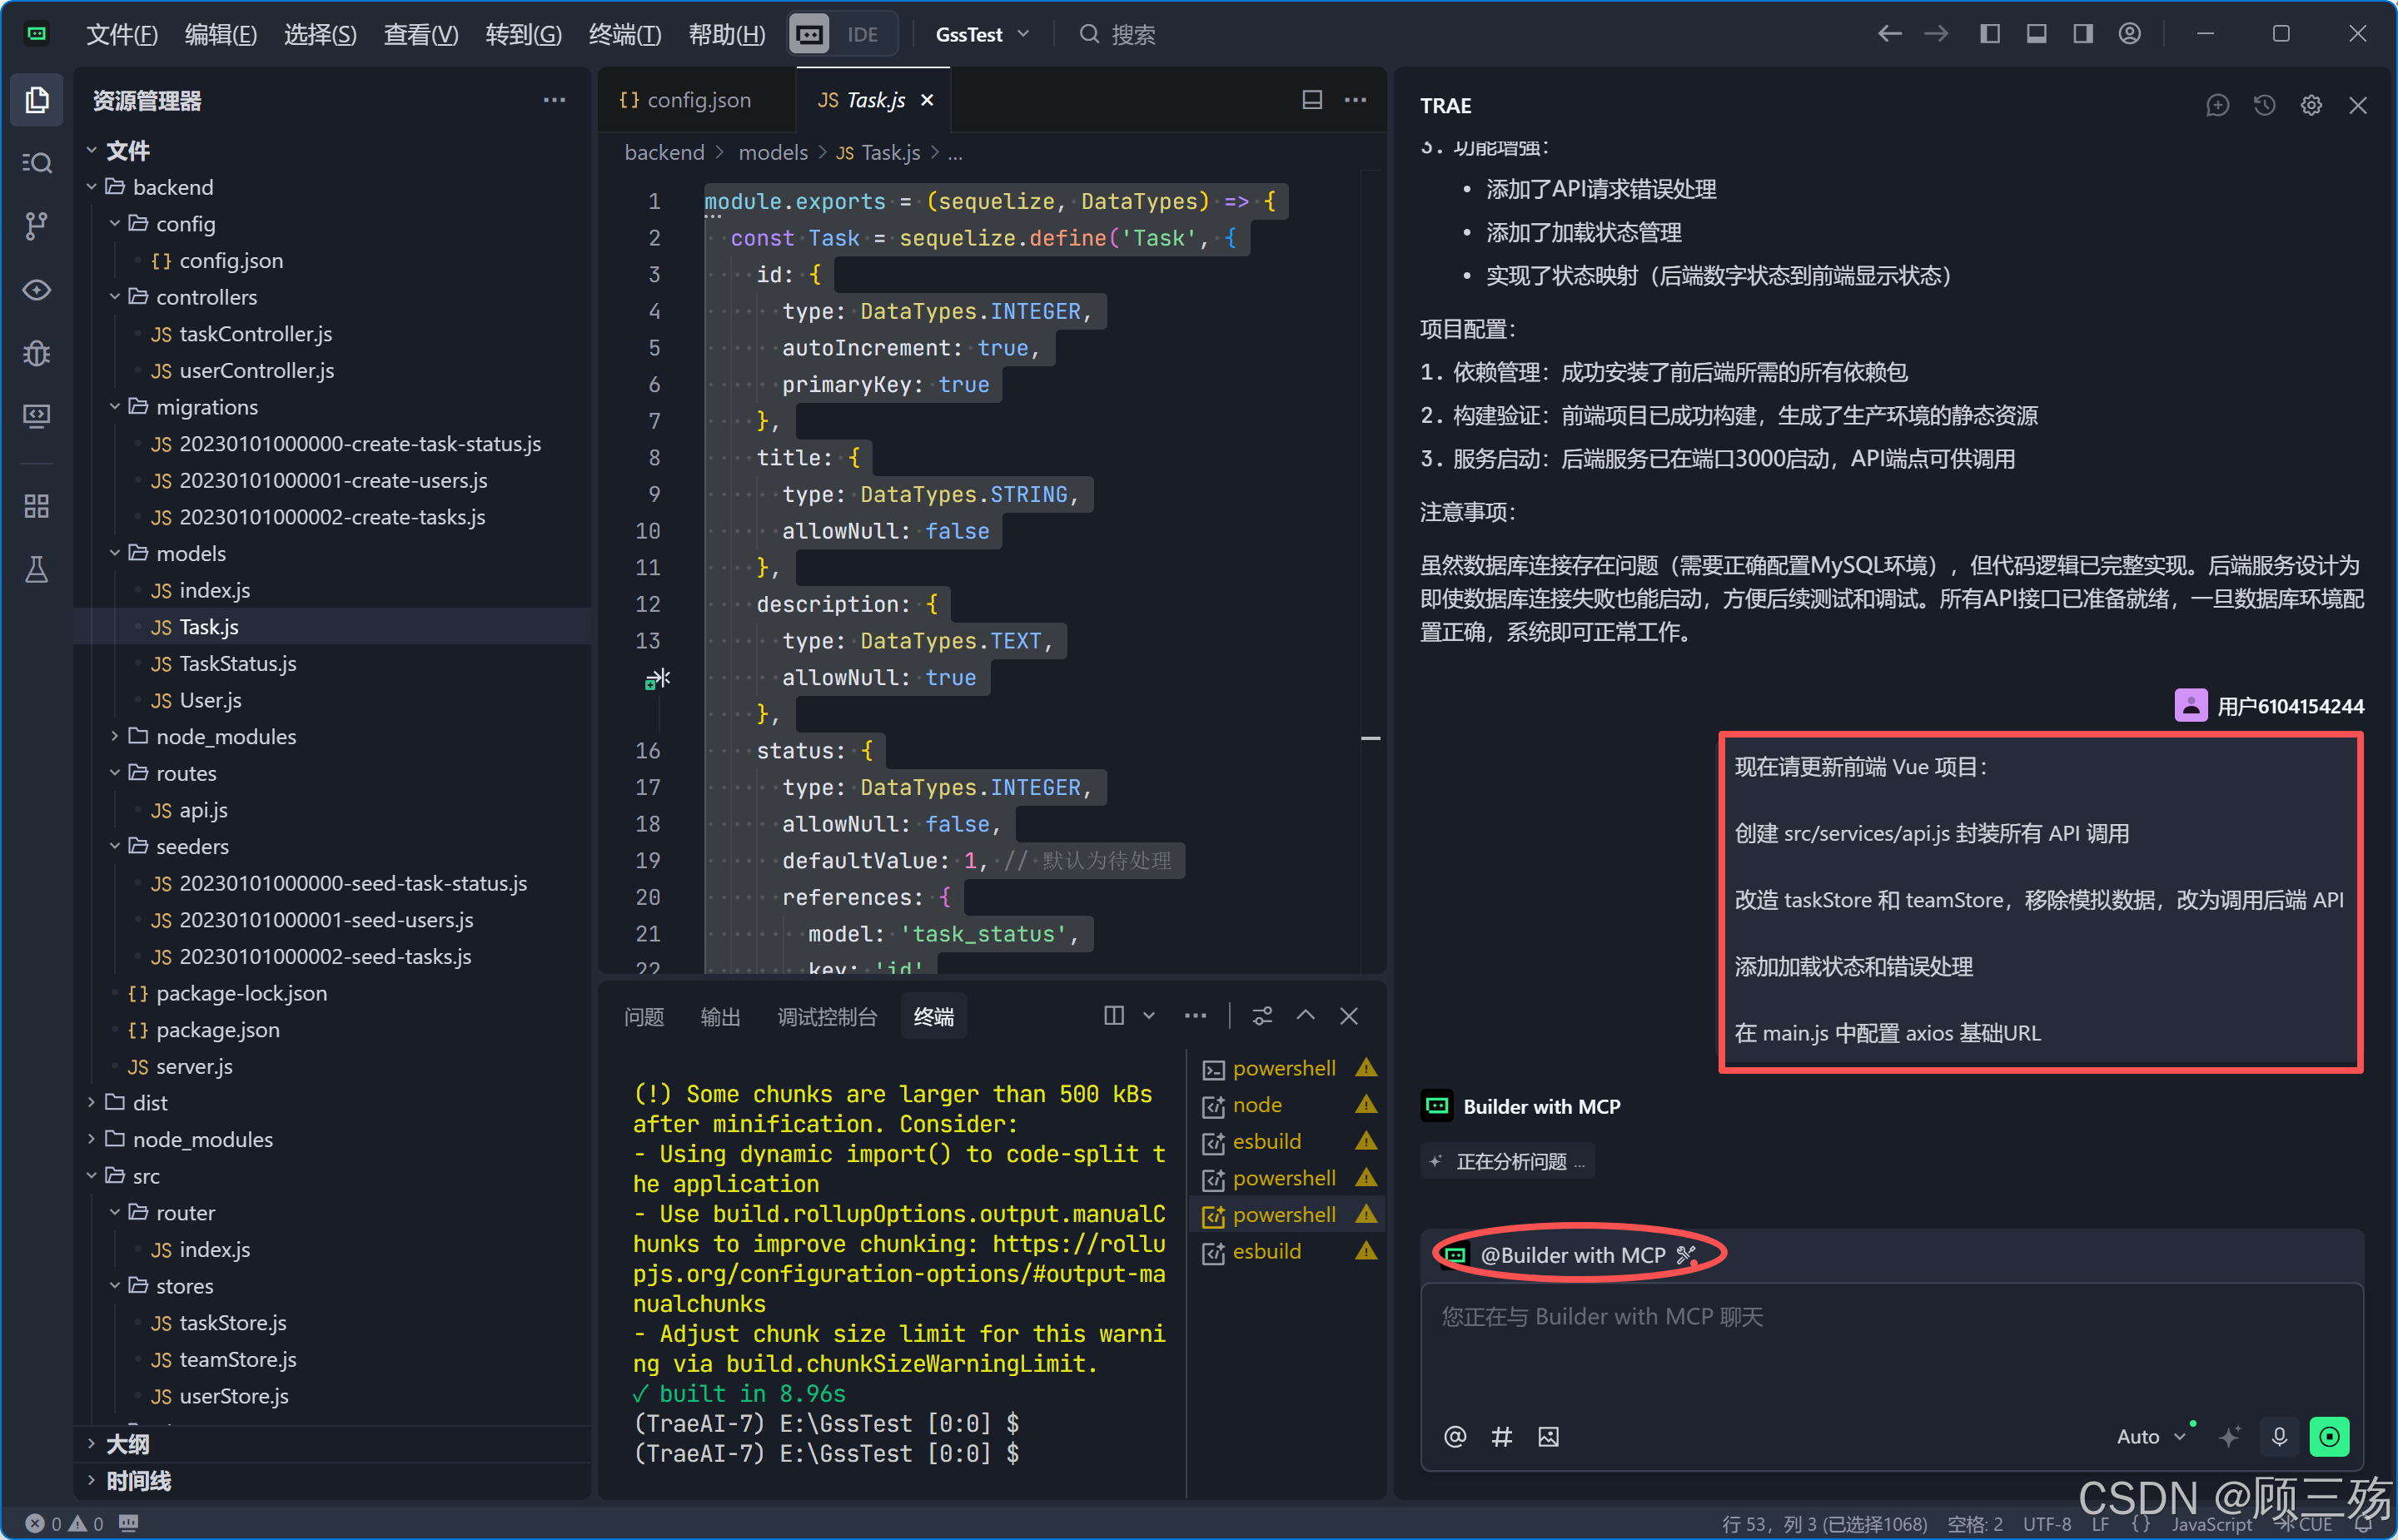Click the green stop generation button
The height and width of the screenshot is (1540, 2398).
click(x=2328, y=1436)
